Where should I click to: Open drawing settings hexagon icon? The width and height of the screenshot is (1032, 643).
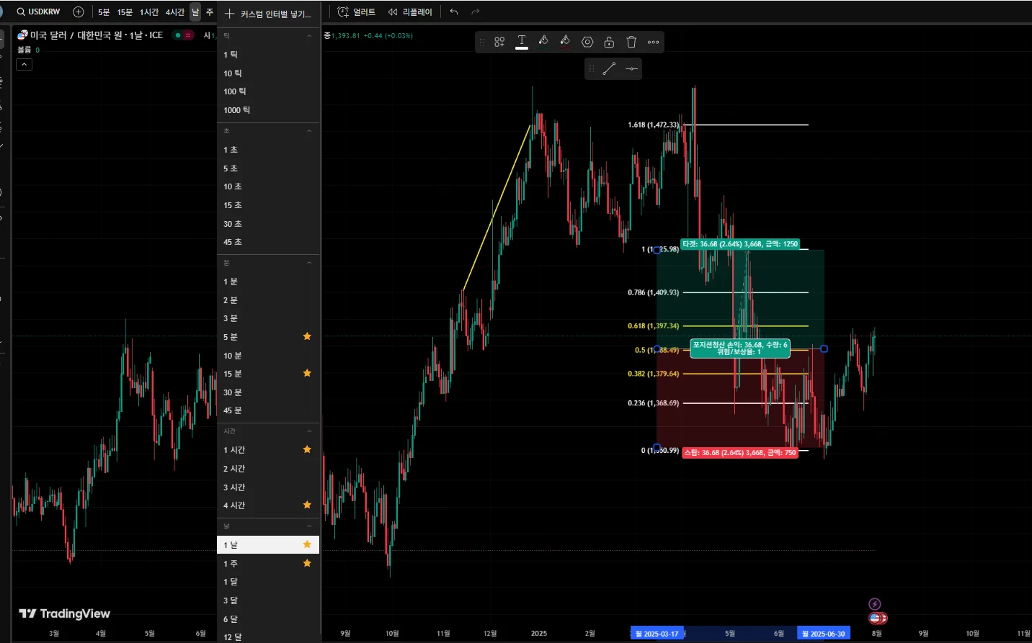click(587, 42)
